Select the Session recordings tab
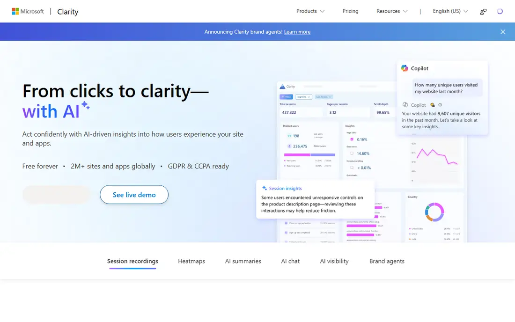Viewport: 515px width, 322px height. click(x=132, y=261)
